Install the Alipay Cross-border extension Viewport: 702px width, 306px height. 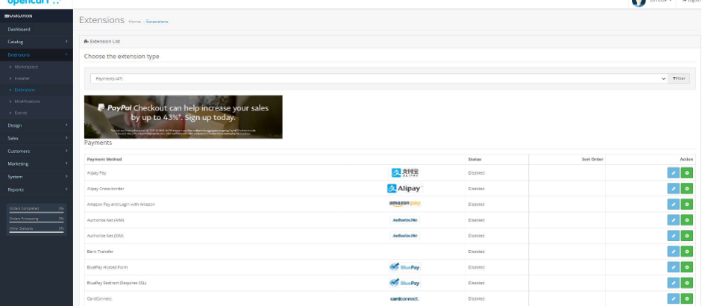[x=687, y=189]
